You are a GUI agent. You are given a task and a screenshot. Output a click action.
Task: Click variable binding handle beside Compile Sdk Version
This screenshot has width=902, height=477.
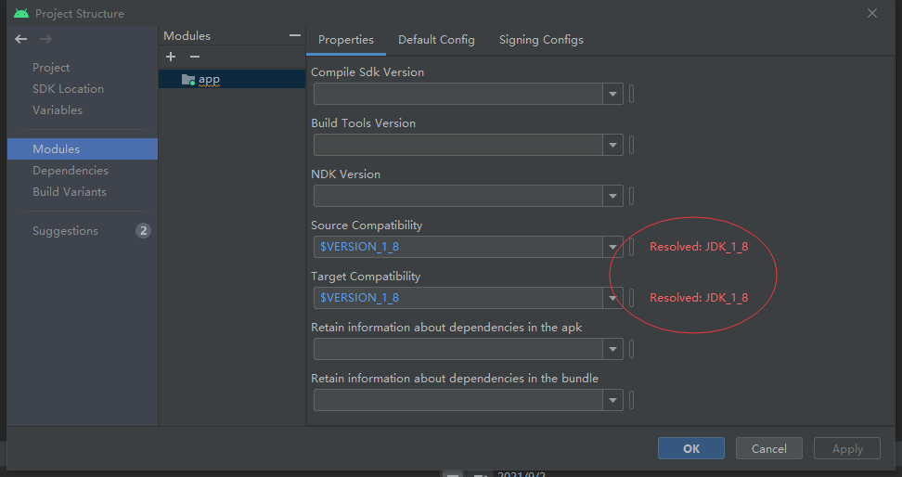tap(632, 94)
